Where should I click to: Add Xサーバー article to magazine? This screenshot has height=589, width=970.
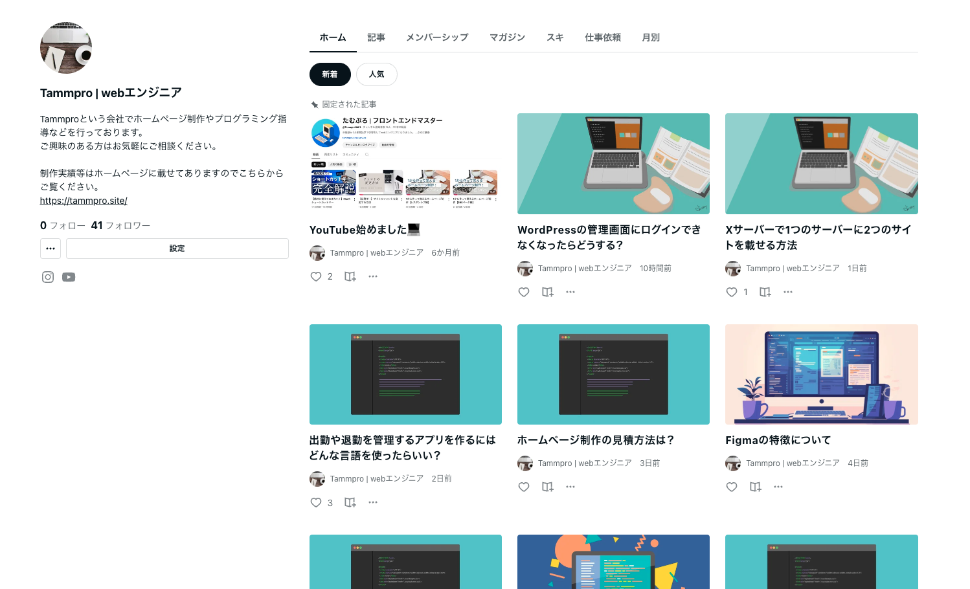coord(765,292)
